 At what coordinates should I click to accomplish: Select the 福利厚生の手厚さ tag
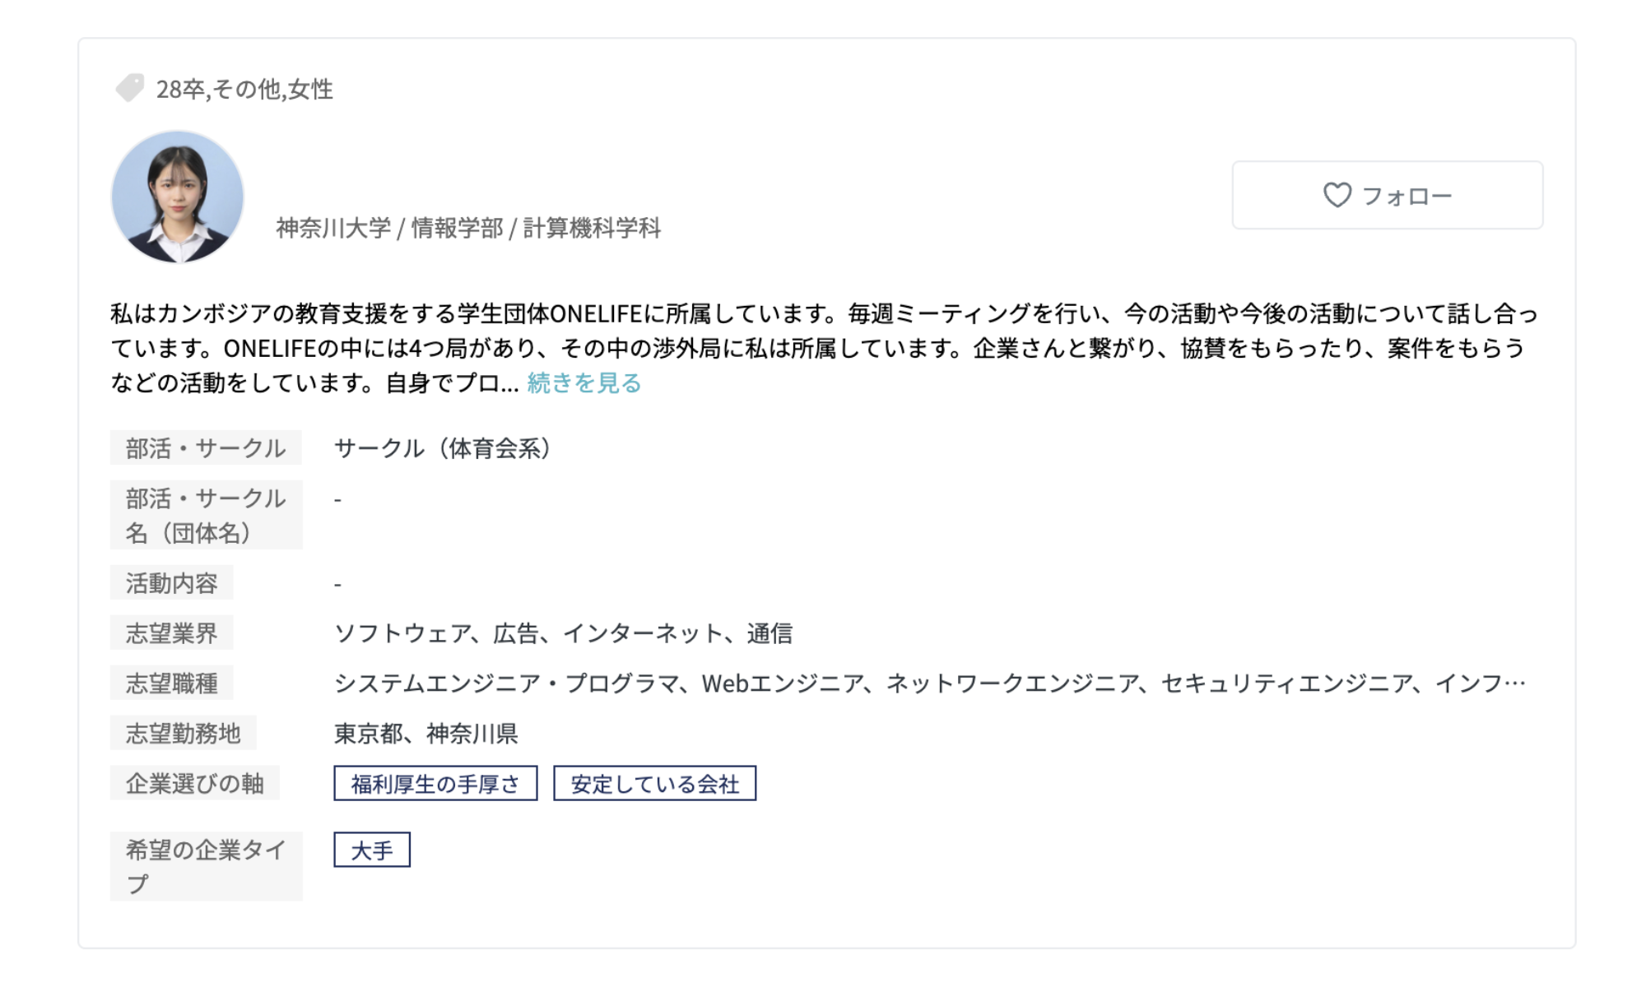point(435,784)
